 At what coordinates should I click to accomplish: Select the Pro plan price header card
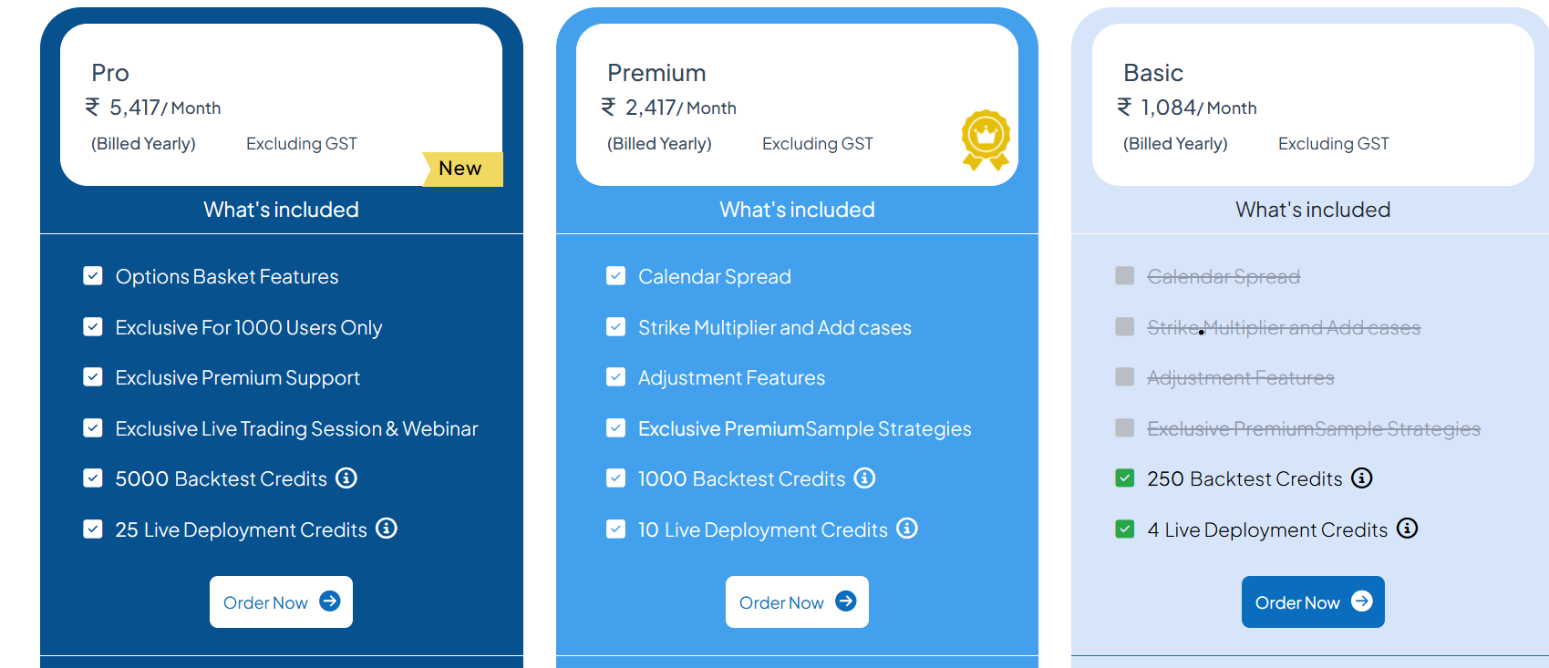click(281, 105)
